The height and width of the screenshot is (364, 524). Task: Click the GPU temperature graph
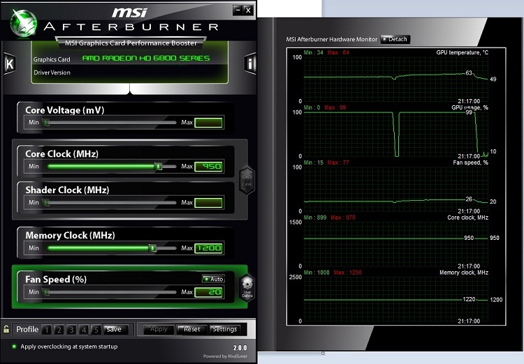point(395,79)
